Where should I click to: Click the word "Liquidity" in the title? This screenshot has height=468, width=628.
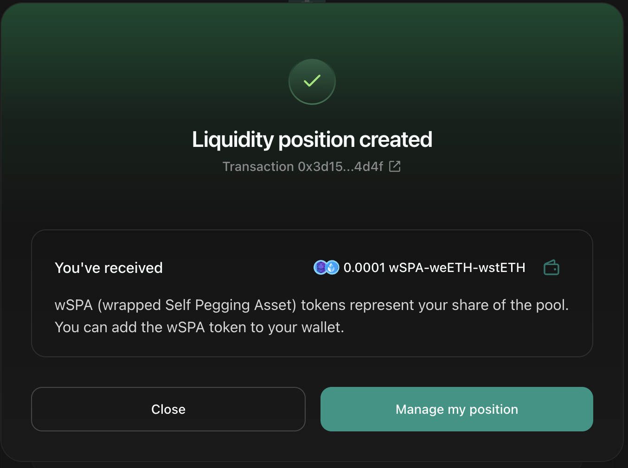233,139
